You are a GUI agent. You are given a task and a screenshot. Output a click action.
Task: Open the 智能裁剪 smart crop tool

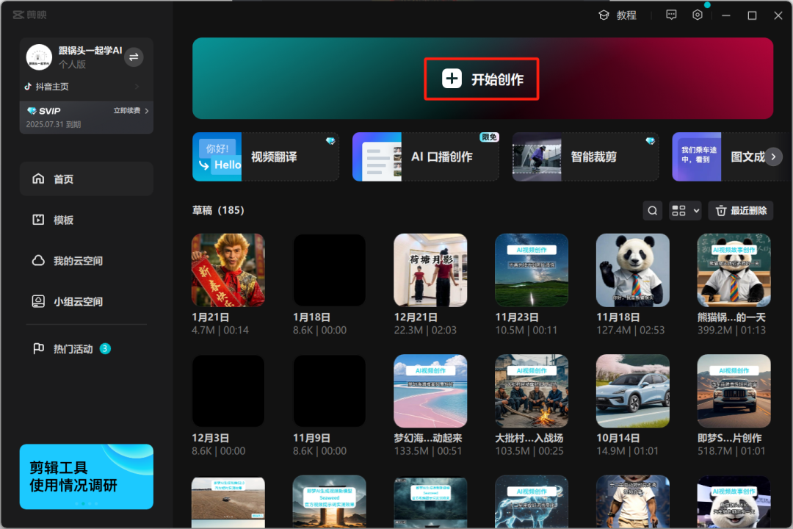point(585,156)
